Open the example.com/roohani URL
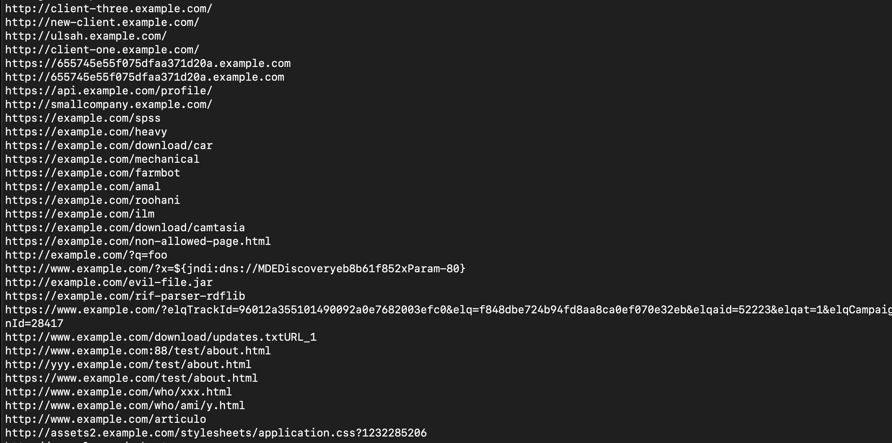This screenshot has width=892, height=443. 92,200
